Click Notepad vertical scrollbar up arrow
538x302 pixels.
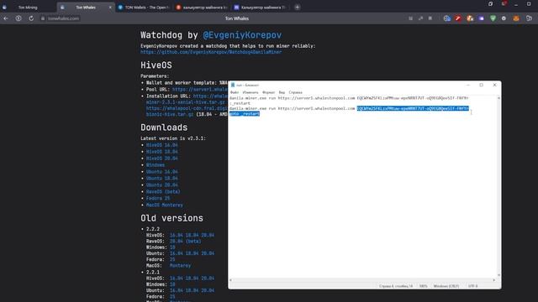pyautogui.click(x=498, y=98)
